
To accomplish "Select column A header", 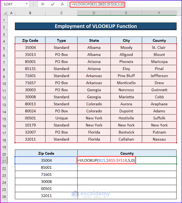I will [11, 13].
